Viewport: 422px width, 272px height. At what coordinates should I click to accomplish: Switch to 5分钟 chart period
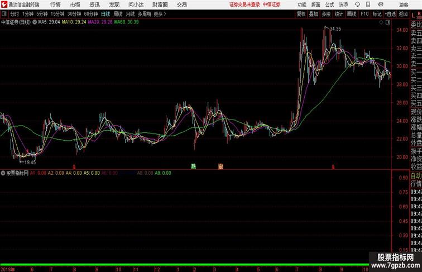[x=42, y=14]
